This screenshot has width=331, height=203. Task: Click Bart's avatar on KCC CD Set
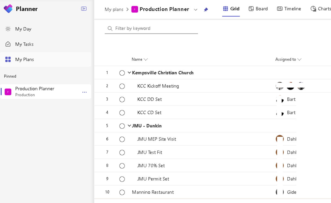pos(279,113)
